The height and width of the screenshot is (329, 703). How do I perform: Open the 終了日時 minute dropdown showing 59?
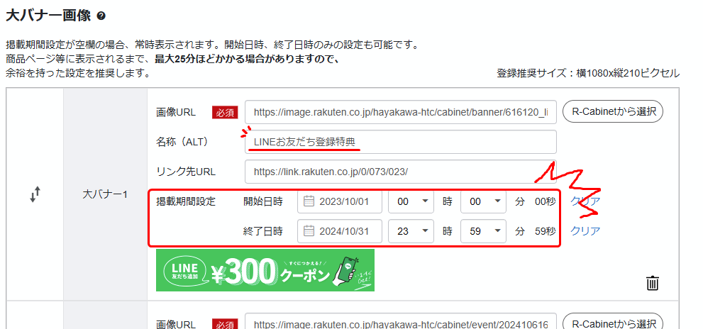pyautogui.click(x=483, y=231)
